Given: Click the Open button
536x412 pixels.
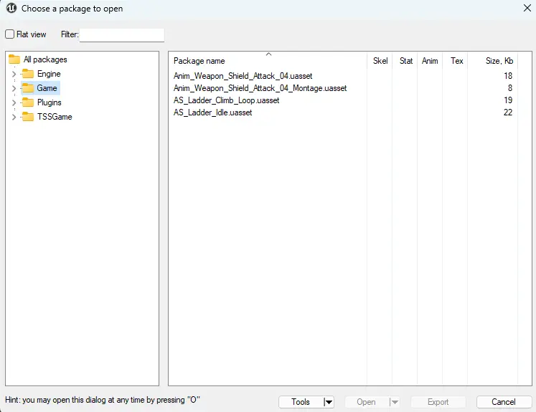Looking at the screenshot, I should (366, 402).
